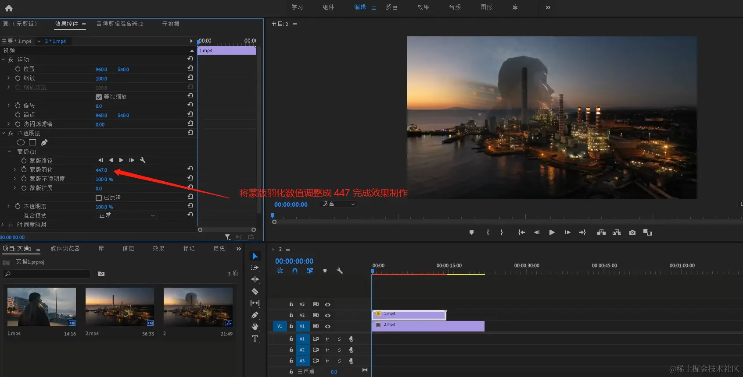
Task: Click the Home icon
Action: [x=9, y=8]
